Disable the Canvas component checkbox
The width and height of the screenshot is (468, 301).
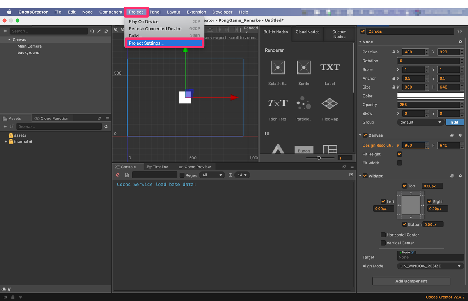(x=365, y=135)
